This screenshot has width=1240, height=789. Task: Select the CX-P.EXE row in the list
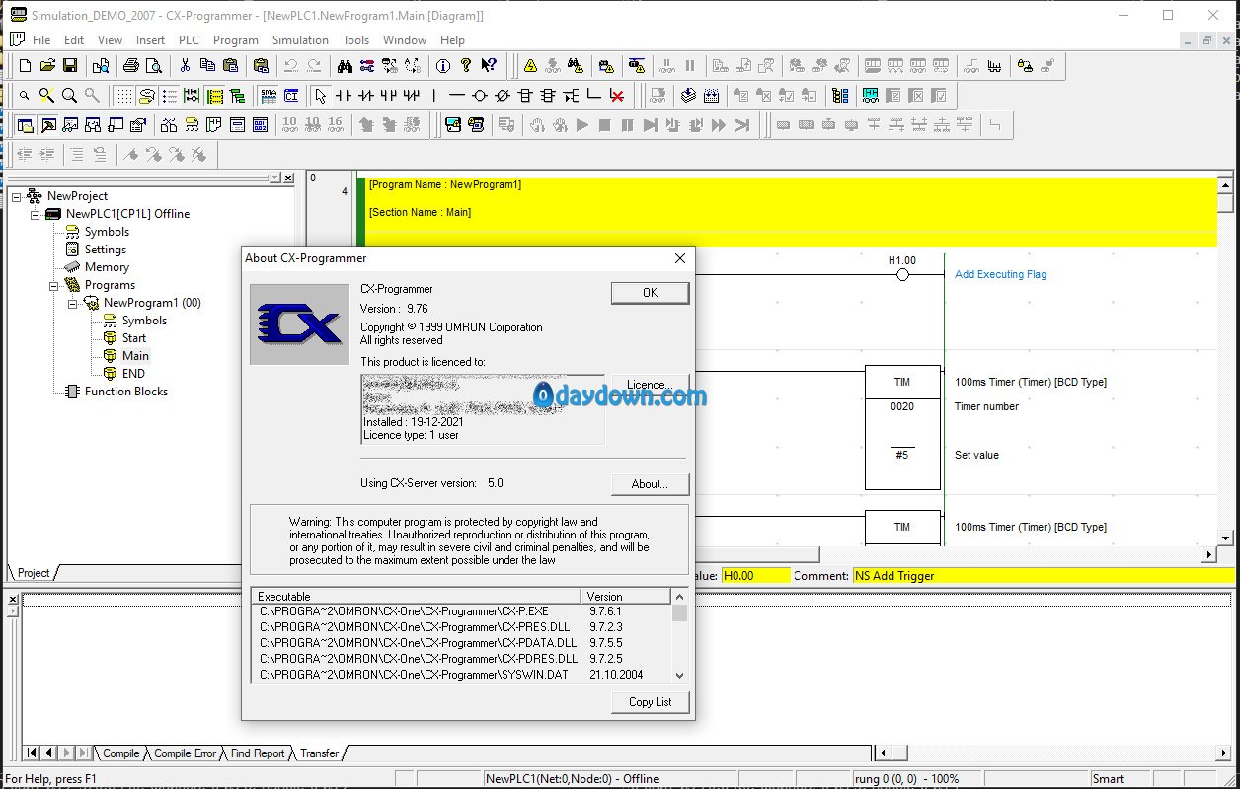(462, 611)
